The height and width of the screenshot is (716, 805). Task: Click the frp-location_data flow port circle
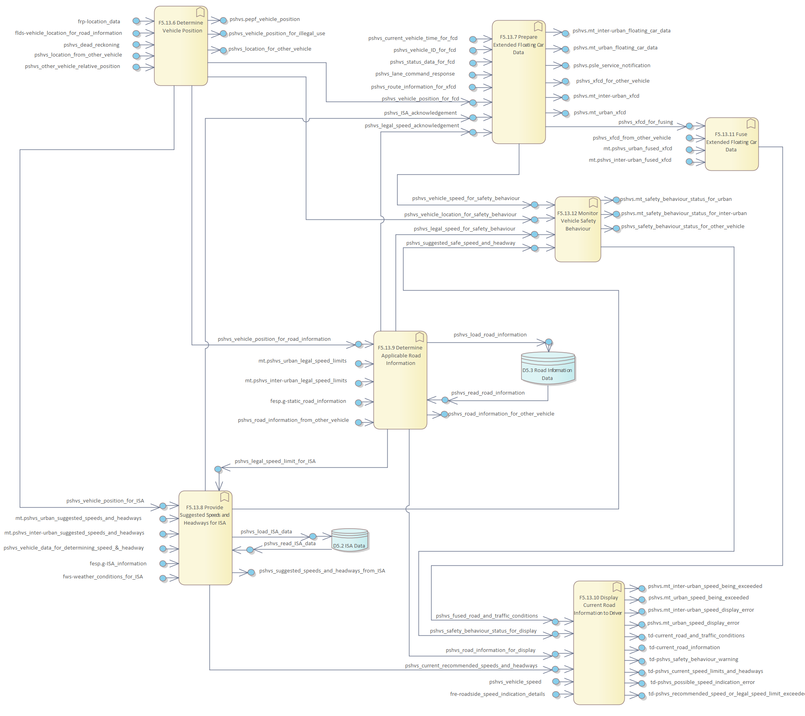(136, 21)
